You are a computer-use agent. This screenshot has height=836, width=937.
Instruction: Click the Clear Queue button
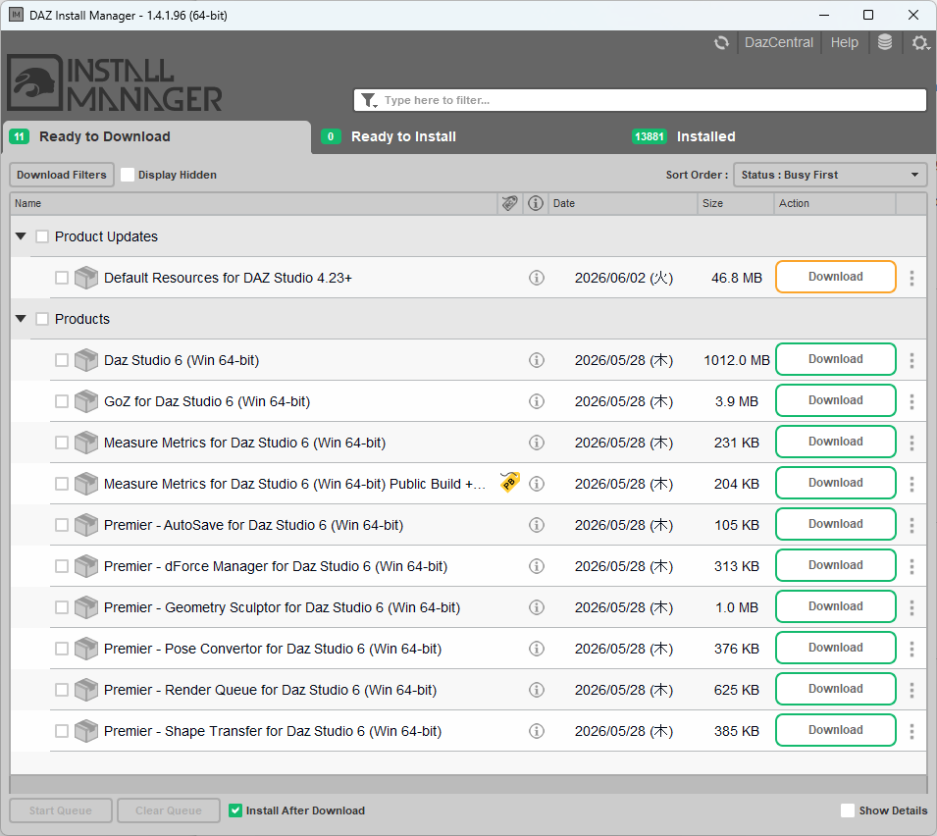click(x=169, y=810)
